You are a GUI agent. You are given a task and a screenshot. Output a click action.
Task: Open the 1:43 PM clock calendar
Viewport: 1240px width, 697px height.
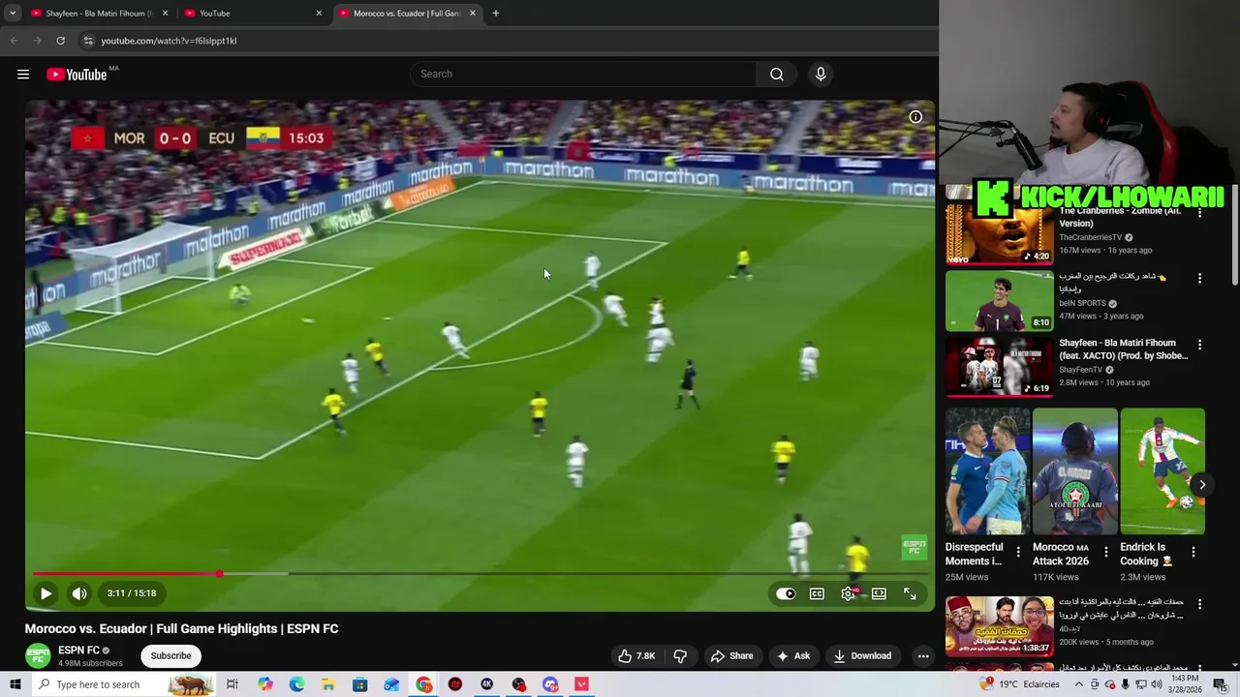tap(1185, 684)
